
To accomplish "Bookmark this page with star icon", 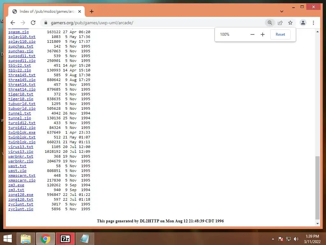I will coord(290,23).
